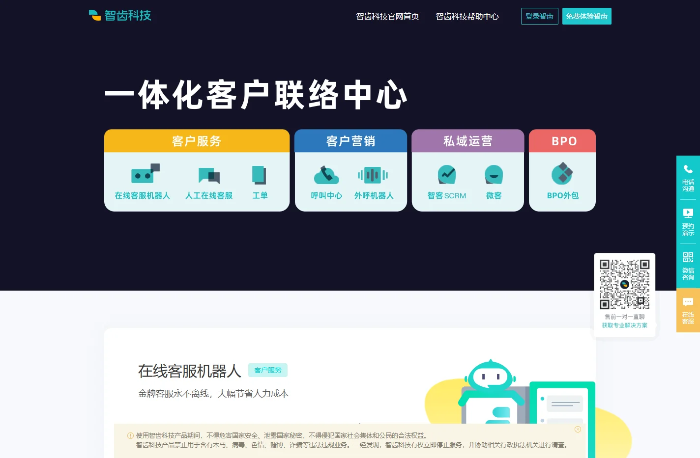The width and height of the screenshot is (700, 458).
Task: Click the 智齿科技 logo
Action: [120, 15]
